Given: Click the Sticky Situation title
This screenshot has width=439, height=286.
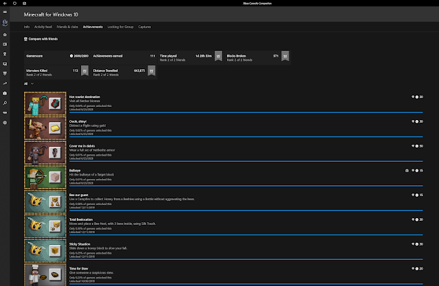Looking at the screenshot, I should (80, 244).
